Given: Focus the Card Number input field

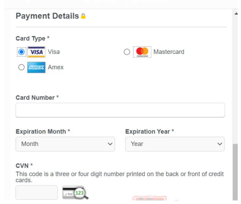Looking at the screenshot, I should point(120,110).
